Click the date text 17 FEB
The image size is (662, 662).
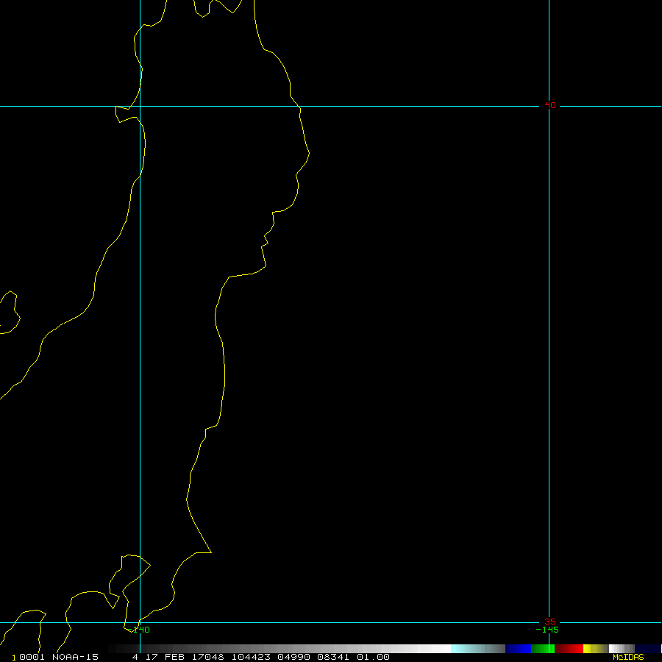(x=165, y=657)
